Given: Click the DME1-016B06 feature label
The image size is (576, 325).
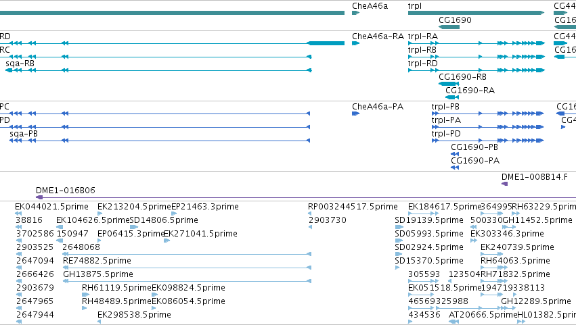Looking at the screenshot, I should click(x=66, y=191).
